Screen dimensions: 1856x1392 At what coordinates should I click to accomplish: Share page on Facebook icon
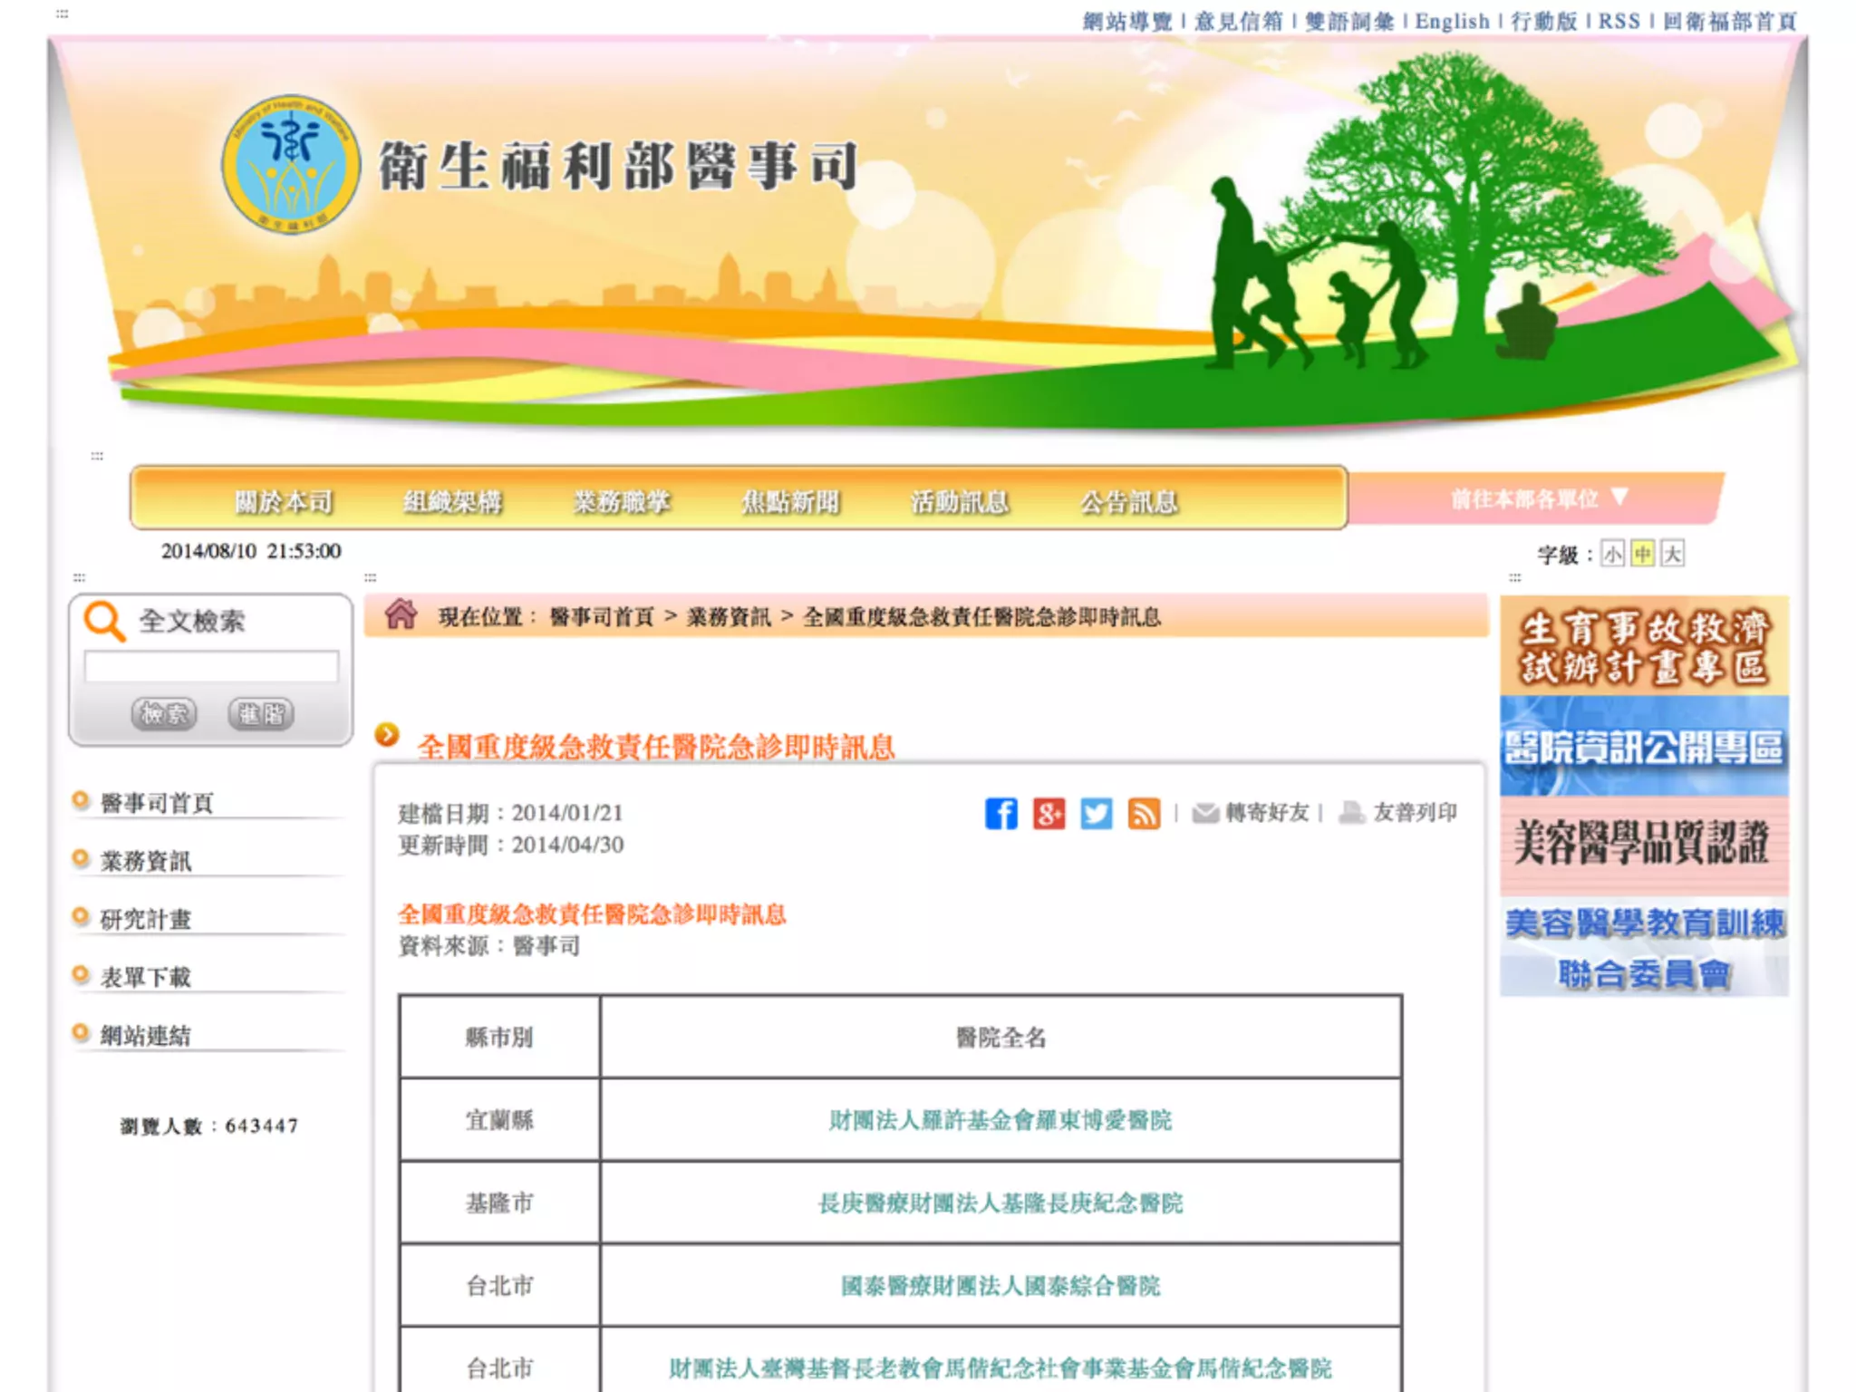coord(1000,813)
